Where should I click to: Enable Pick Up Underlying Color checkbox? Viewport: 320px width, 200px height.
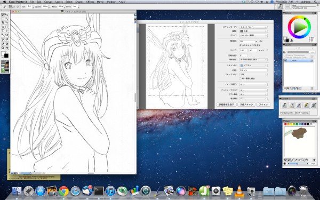point(285,58)
